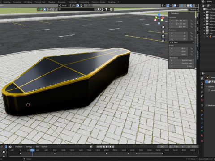The width and height of the screenshot is (215, 161).
Task: Open timeline editor type selector icon
Action: coord(11,147)
